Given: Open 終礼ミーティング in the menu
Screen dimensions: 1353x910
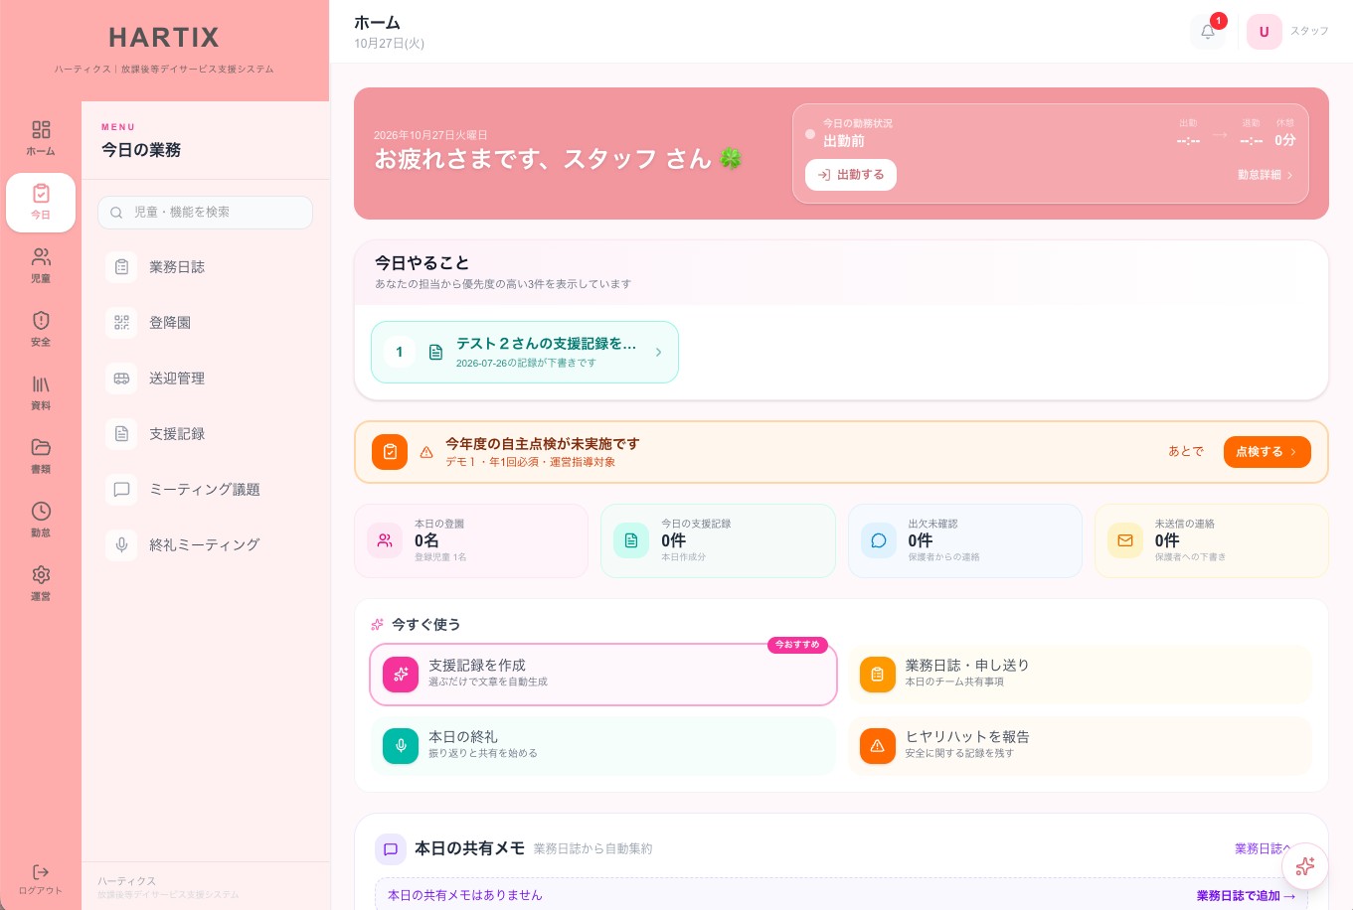Looking at the screenshot, I should (x=205, y=544).
